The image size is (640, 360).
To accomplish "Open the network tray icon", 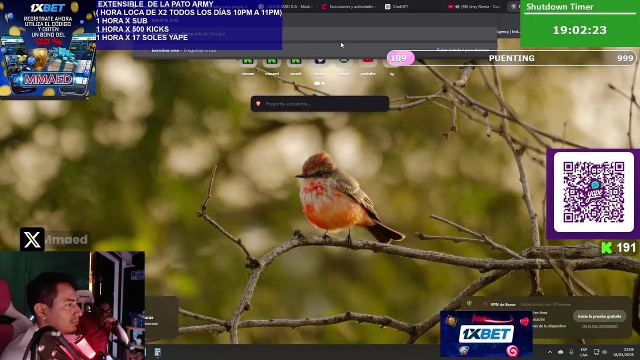I will [x=596, y=352].
